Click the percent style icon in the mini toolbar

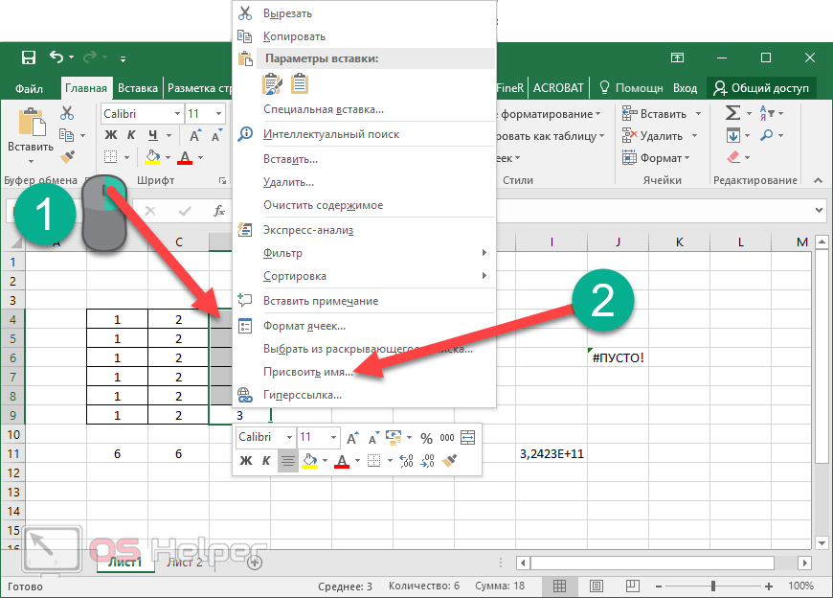point(426,438)
